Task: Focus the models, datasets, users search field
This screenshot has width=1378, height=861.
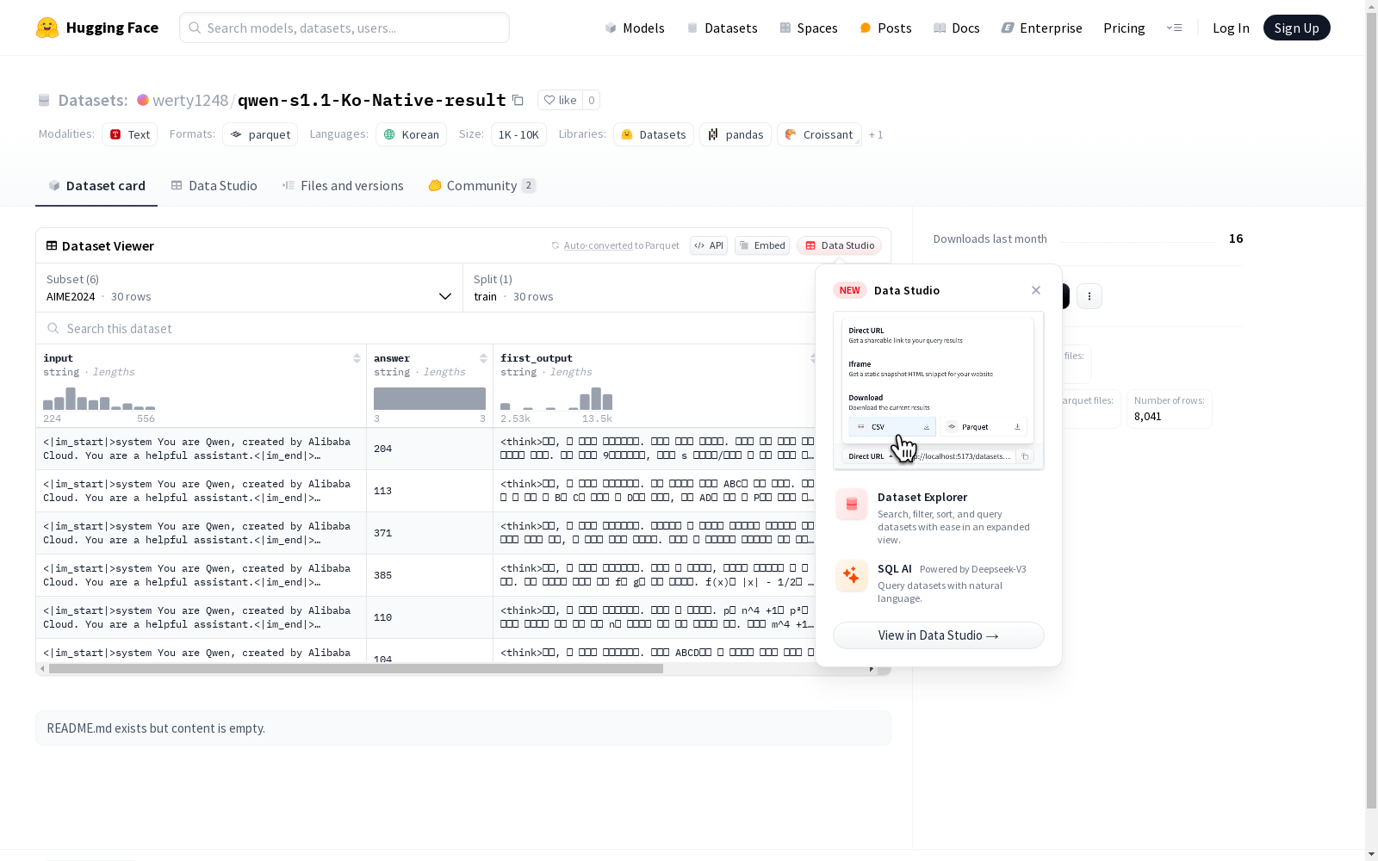Action: point(344,28)
